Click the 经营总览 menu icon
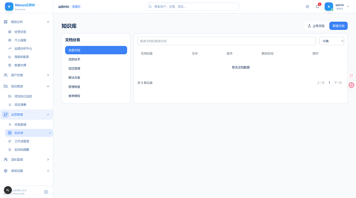This screenshot has width=356, height=198. (9, 32)
